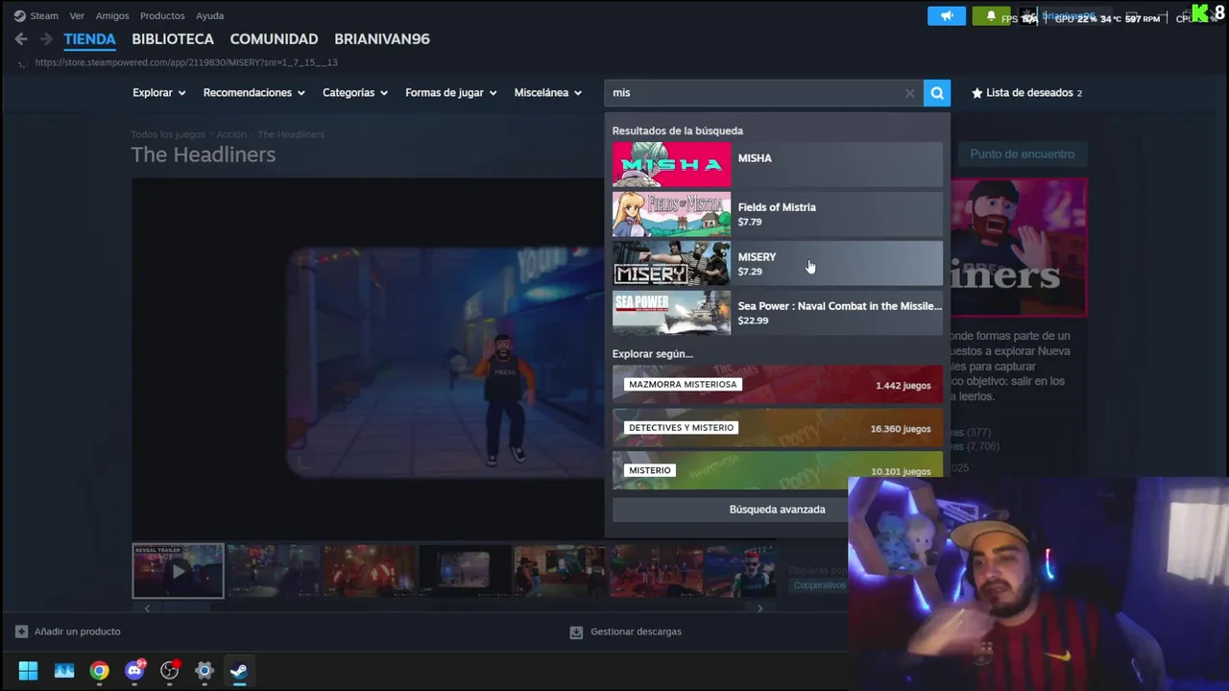1229x691 pixels.
Task: Click the Fields of Mistria thumbnail
Action: point(671,214)
